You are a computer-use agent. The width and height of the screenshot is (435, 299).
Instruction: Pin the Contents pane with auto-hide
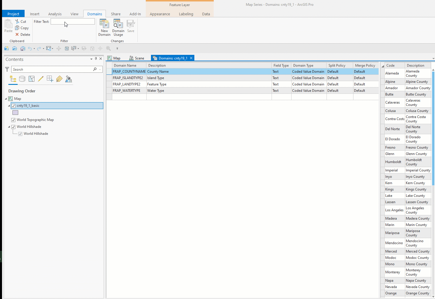click(96, 59)
